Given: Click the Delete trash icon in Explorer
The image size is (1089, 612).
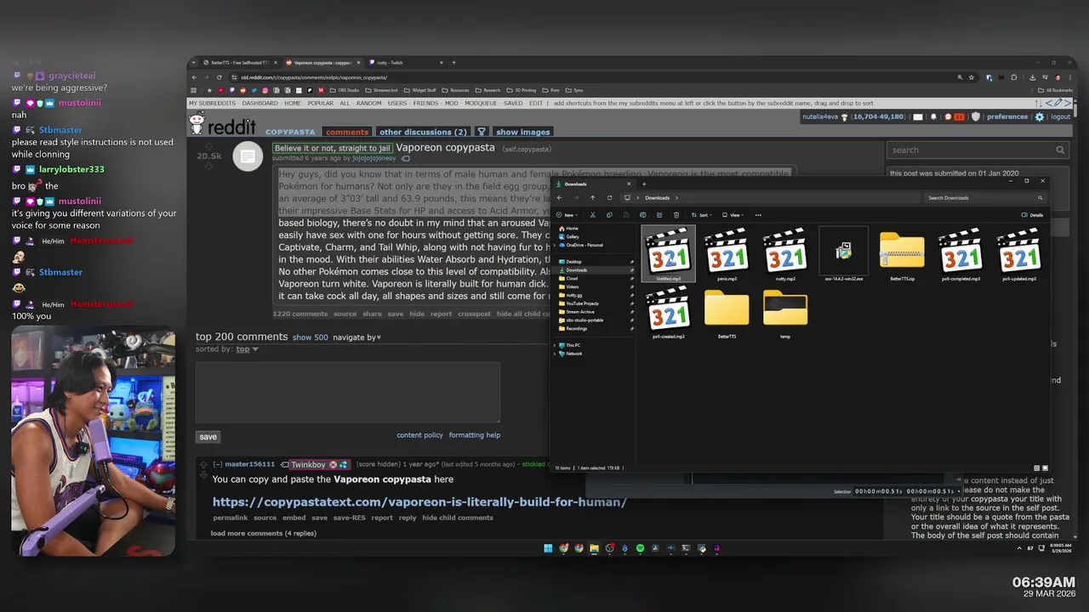Looking at the screenshot, I should (x=676, y=215).
